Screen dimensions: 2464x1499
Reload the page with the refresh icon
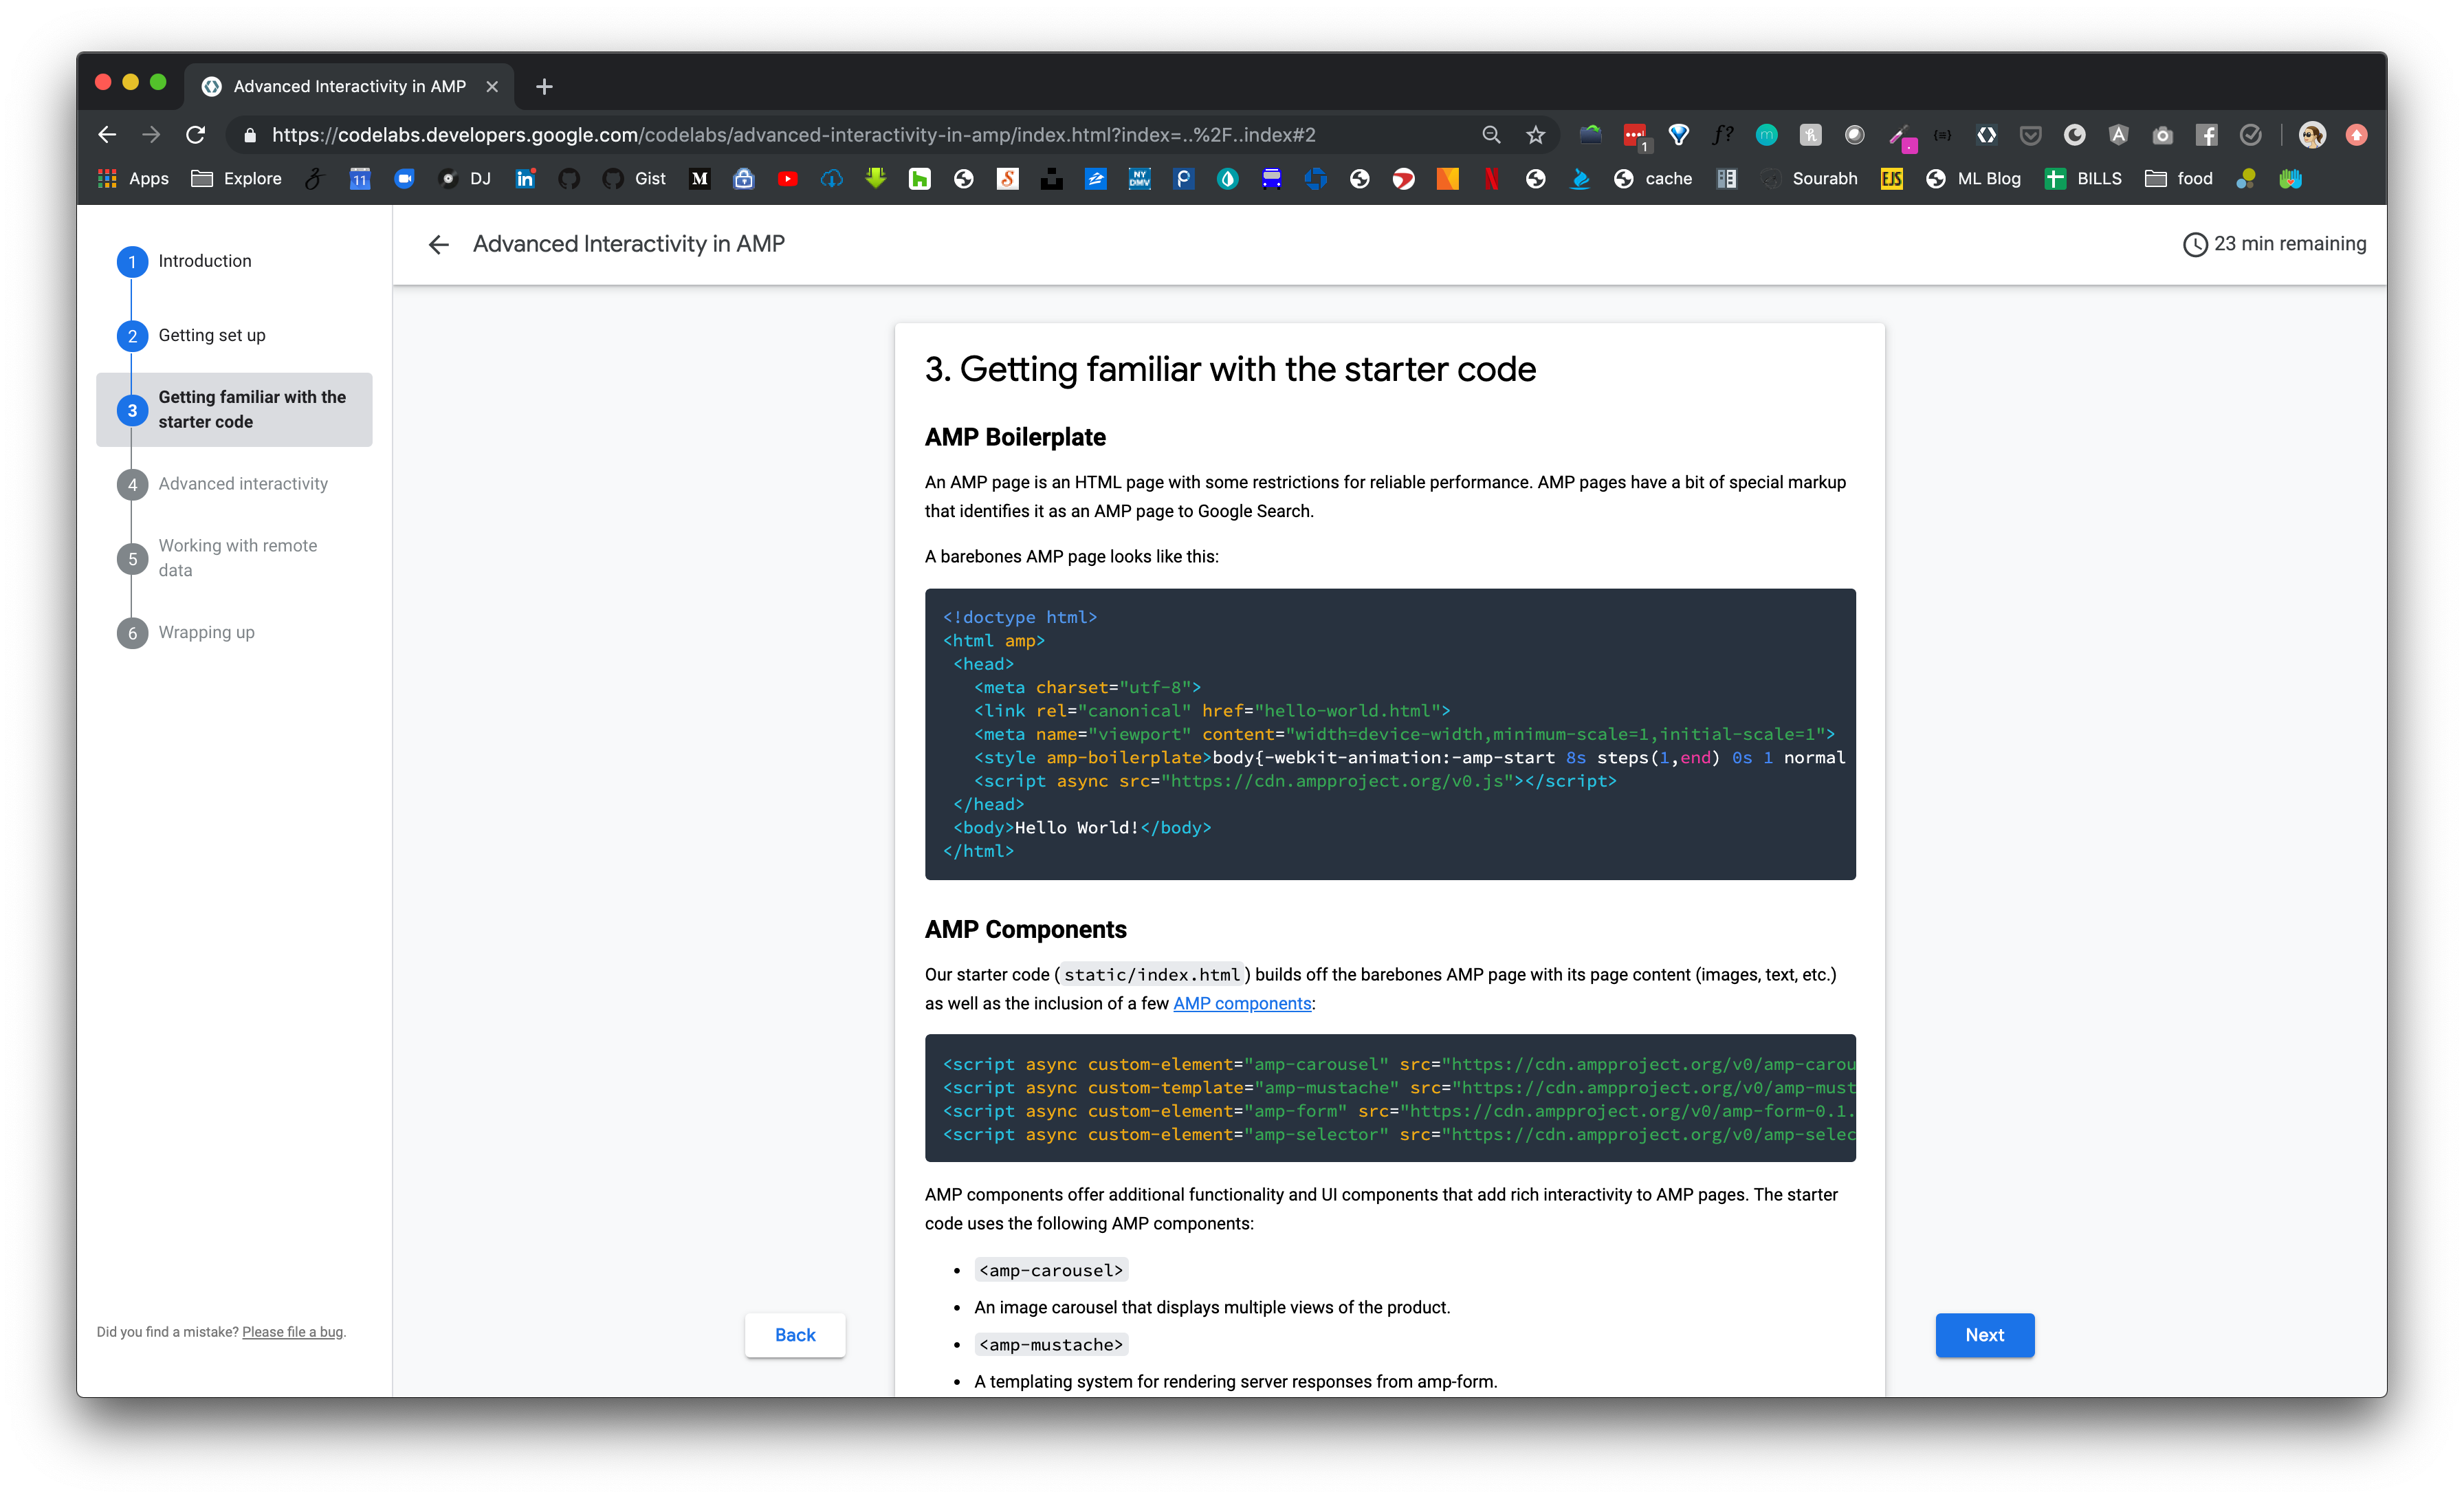(x=195, y=135)
